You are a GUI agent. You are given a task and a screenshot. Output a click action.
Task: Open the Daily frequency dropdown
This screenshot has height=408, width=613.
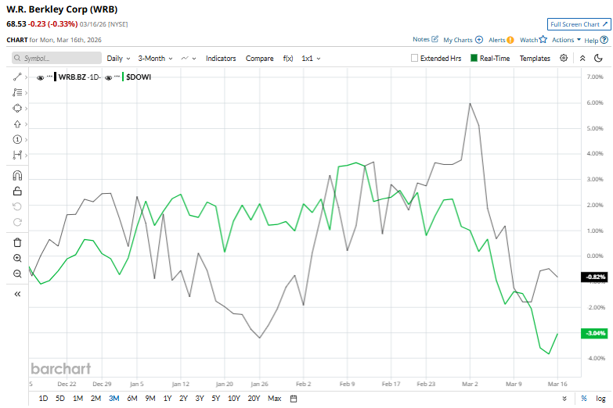click(x=118, y=58)
